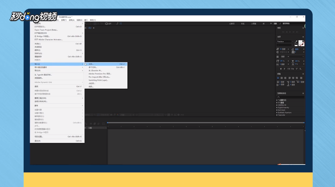The image size is (335, 187).
Task: Choose 多个文件... in import submenu
Action: [106, 67]
